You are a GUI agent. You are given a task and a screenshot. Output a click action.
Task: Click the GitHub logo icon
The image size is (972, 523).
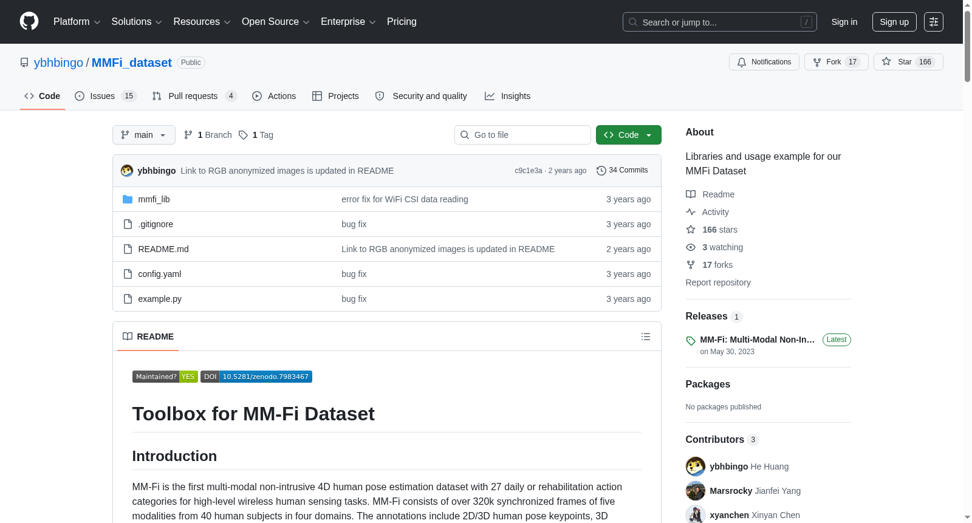tap(29, 22)
